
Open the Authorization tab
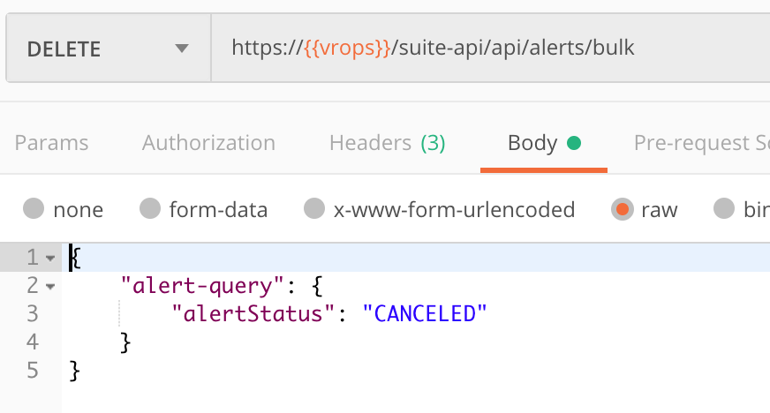208,143
